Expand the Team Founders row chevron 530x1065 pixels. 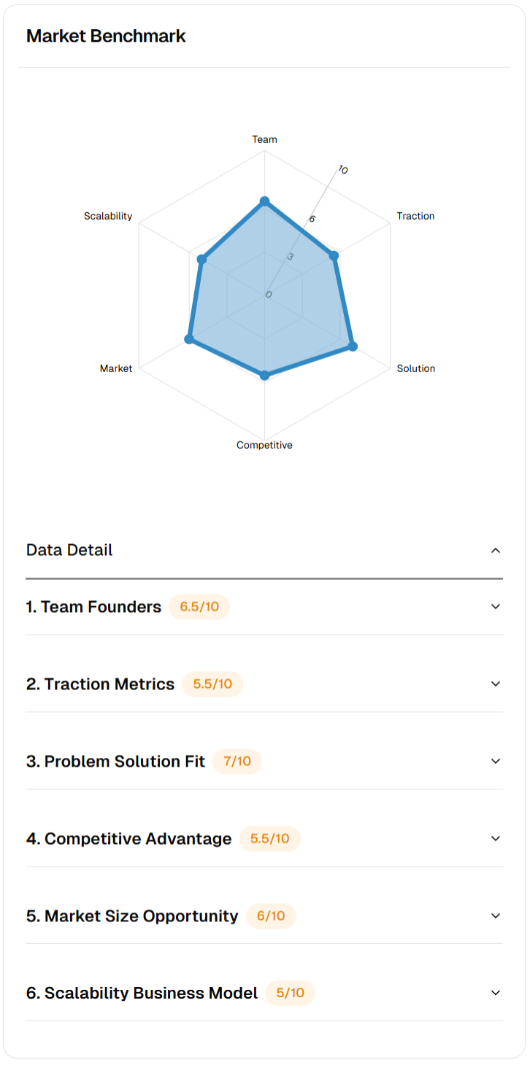pyautogui.click(x=496, y=606)
